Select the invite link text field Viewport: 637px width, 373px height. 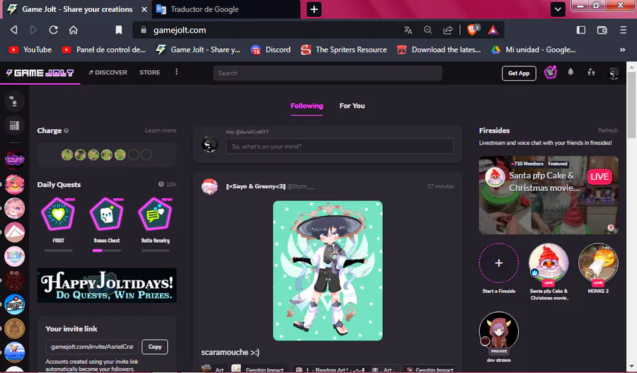pos(92,347)
